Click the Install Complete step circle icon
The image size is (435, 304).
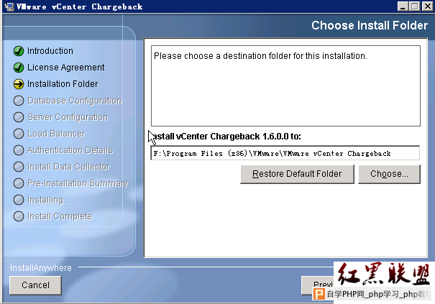coord(19,216)
